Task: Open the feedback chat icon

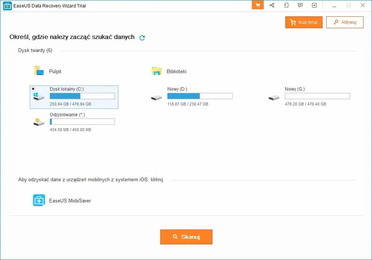Action: (300, 5)
